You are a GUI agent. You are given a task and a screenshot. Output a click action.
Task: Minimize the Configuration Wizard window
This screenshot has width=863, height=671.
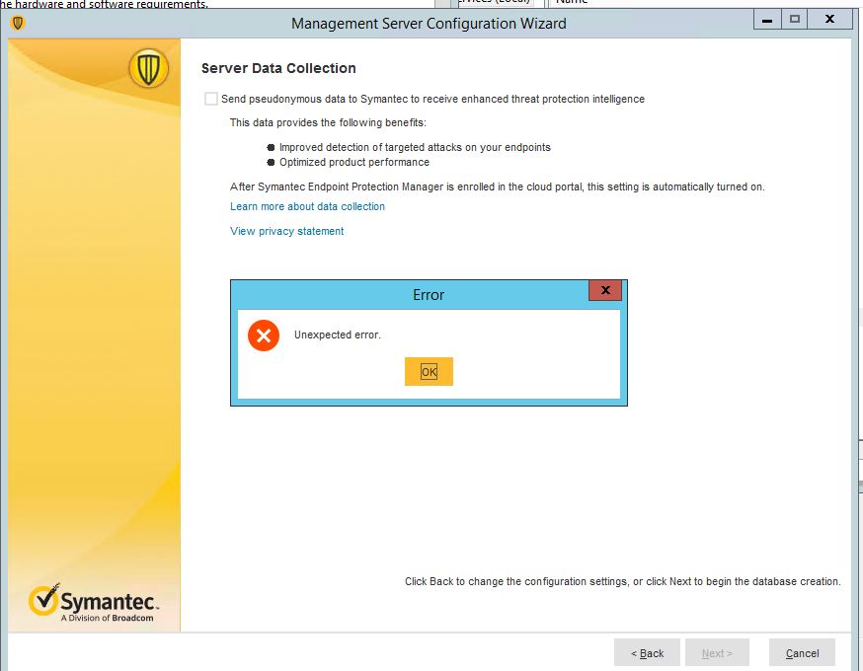(767, 20)
